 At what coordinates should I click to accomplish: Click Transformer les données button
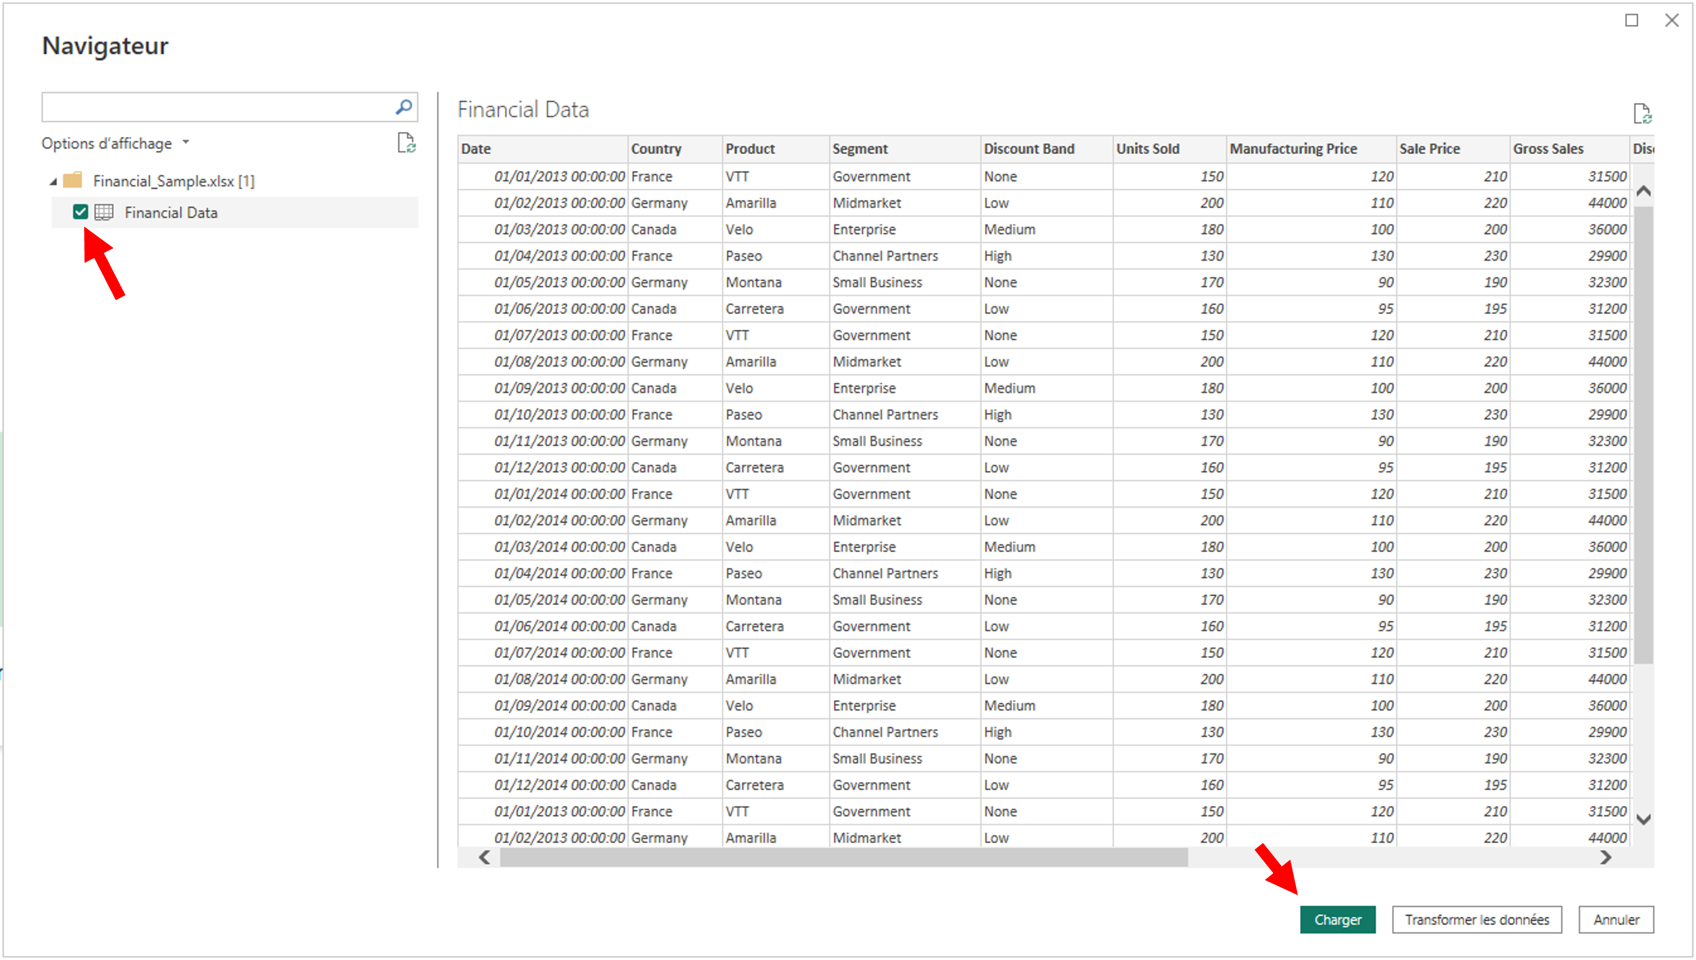point(1476,919)
